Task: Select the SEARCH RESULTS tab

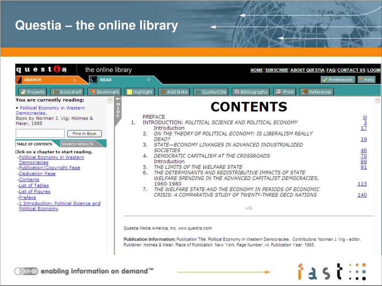Action: pyautogui.click(x=78, y=144)
